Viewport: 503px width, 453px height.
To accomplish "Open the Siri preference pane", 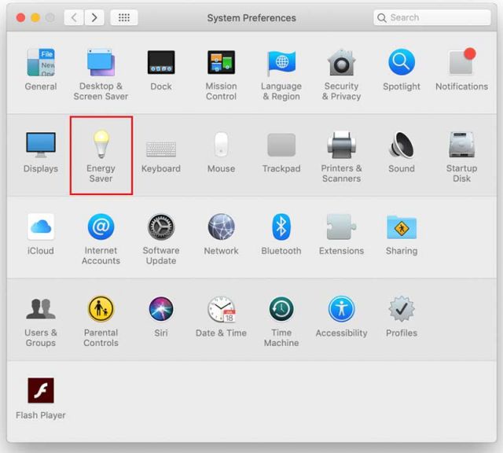I will point(161,309).
